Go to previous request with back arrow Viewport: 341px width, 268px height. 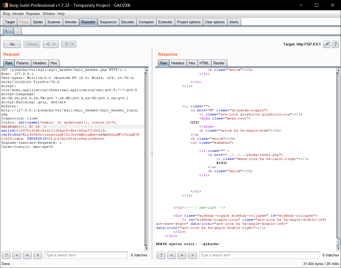[x=48, y=44]
